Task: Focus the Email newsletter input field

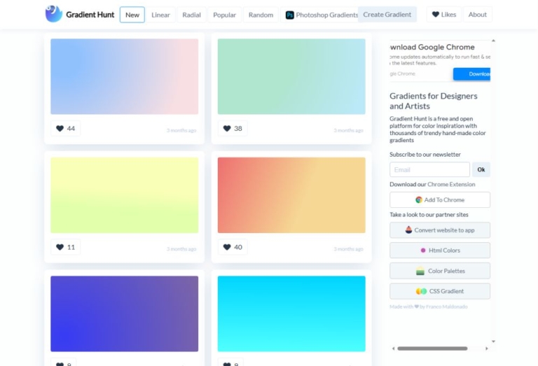Action: coord(429,169)
